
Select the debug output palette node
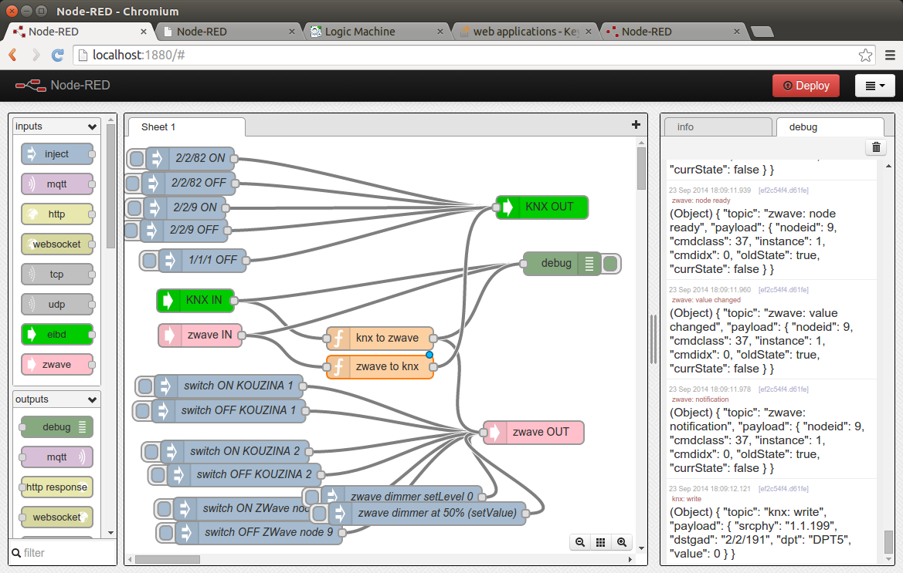click(56, 427)
